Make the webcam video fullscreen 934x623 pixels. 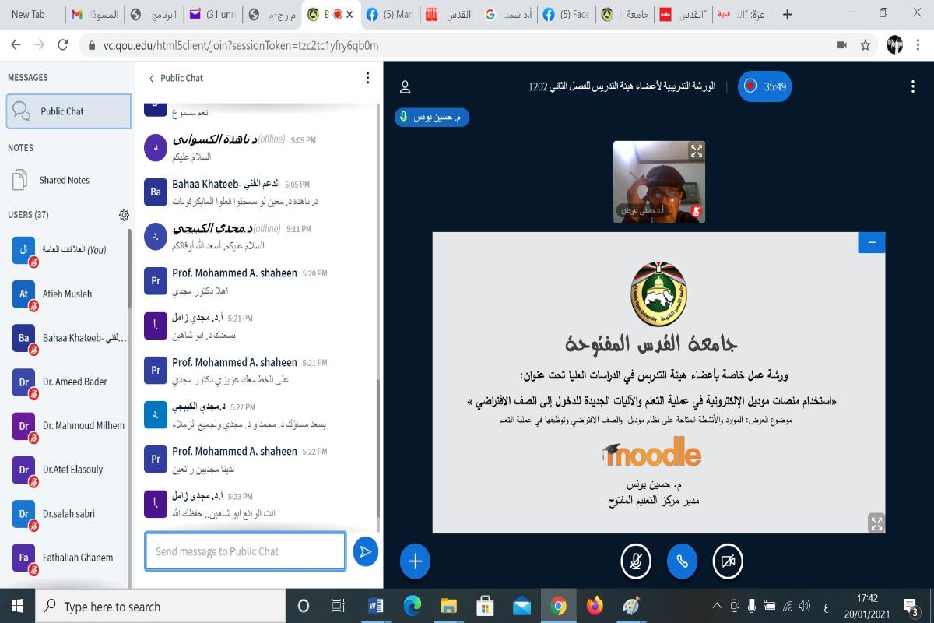697,150
